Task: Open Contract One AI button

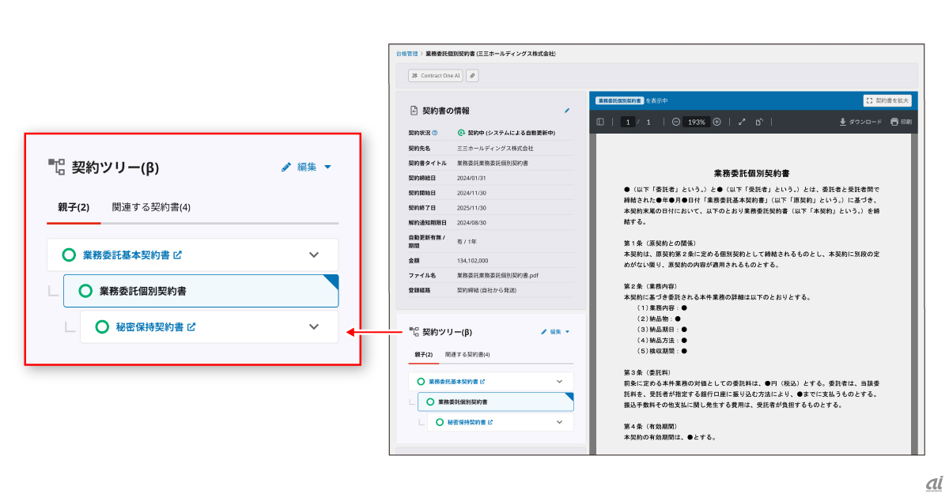Action: (x=435, y=76)
